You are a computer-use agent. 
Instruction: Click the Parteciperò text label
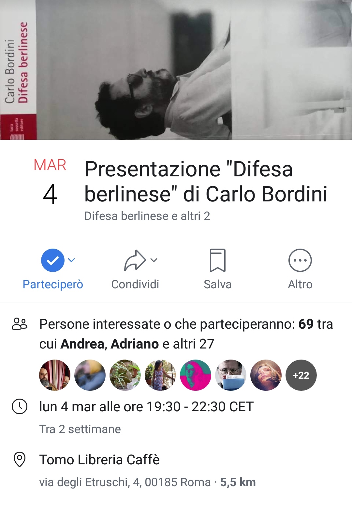pyautogui.click(x=53, y=284)
